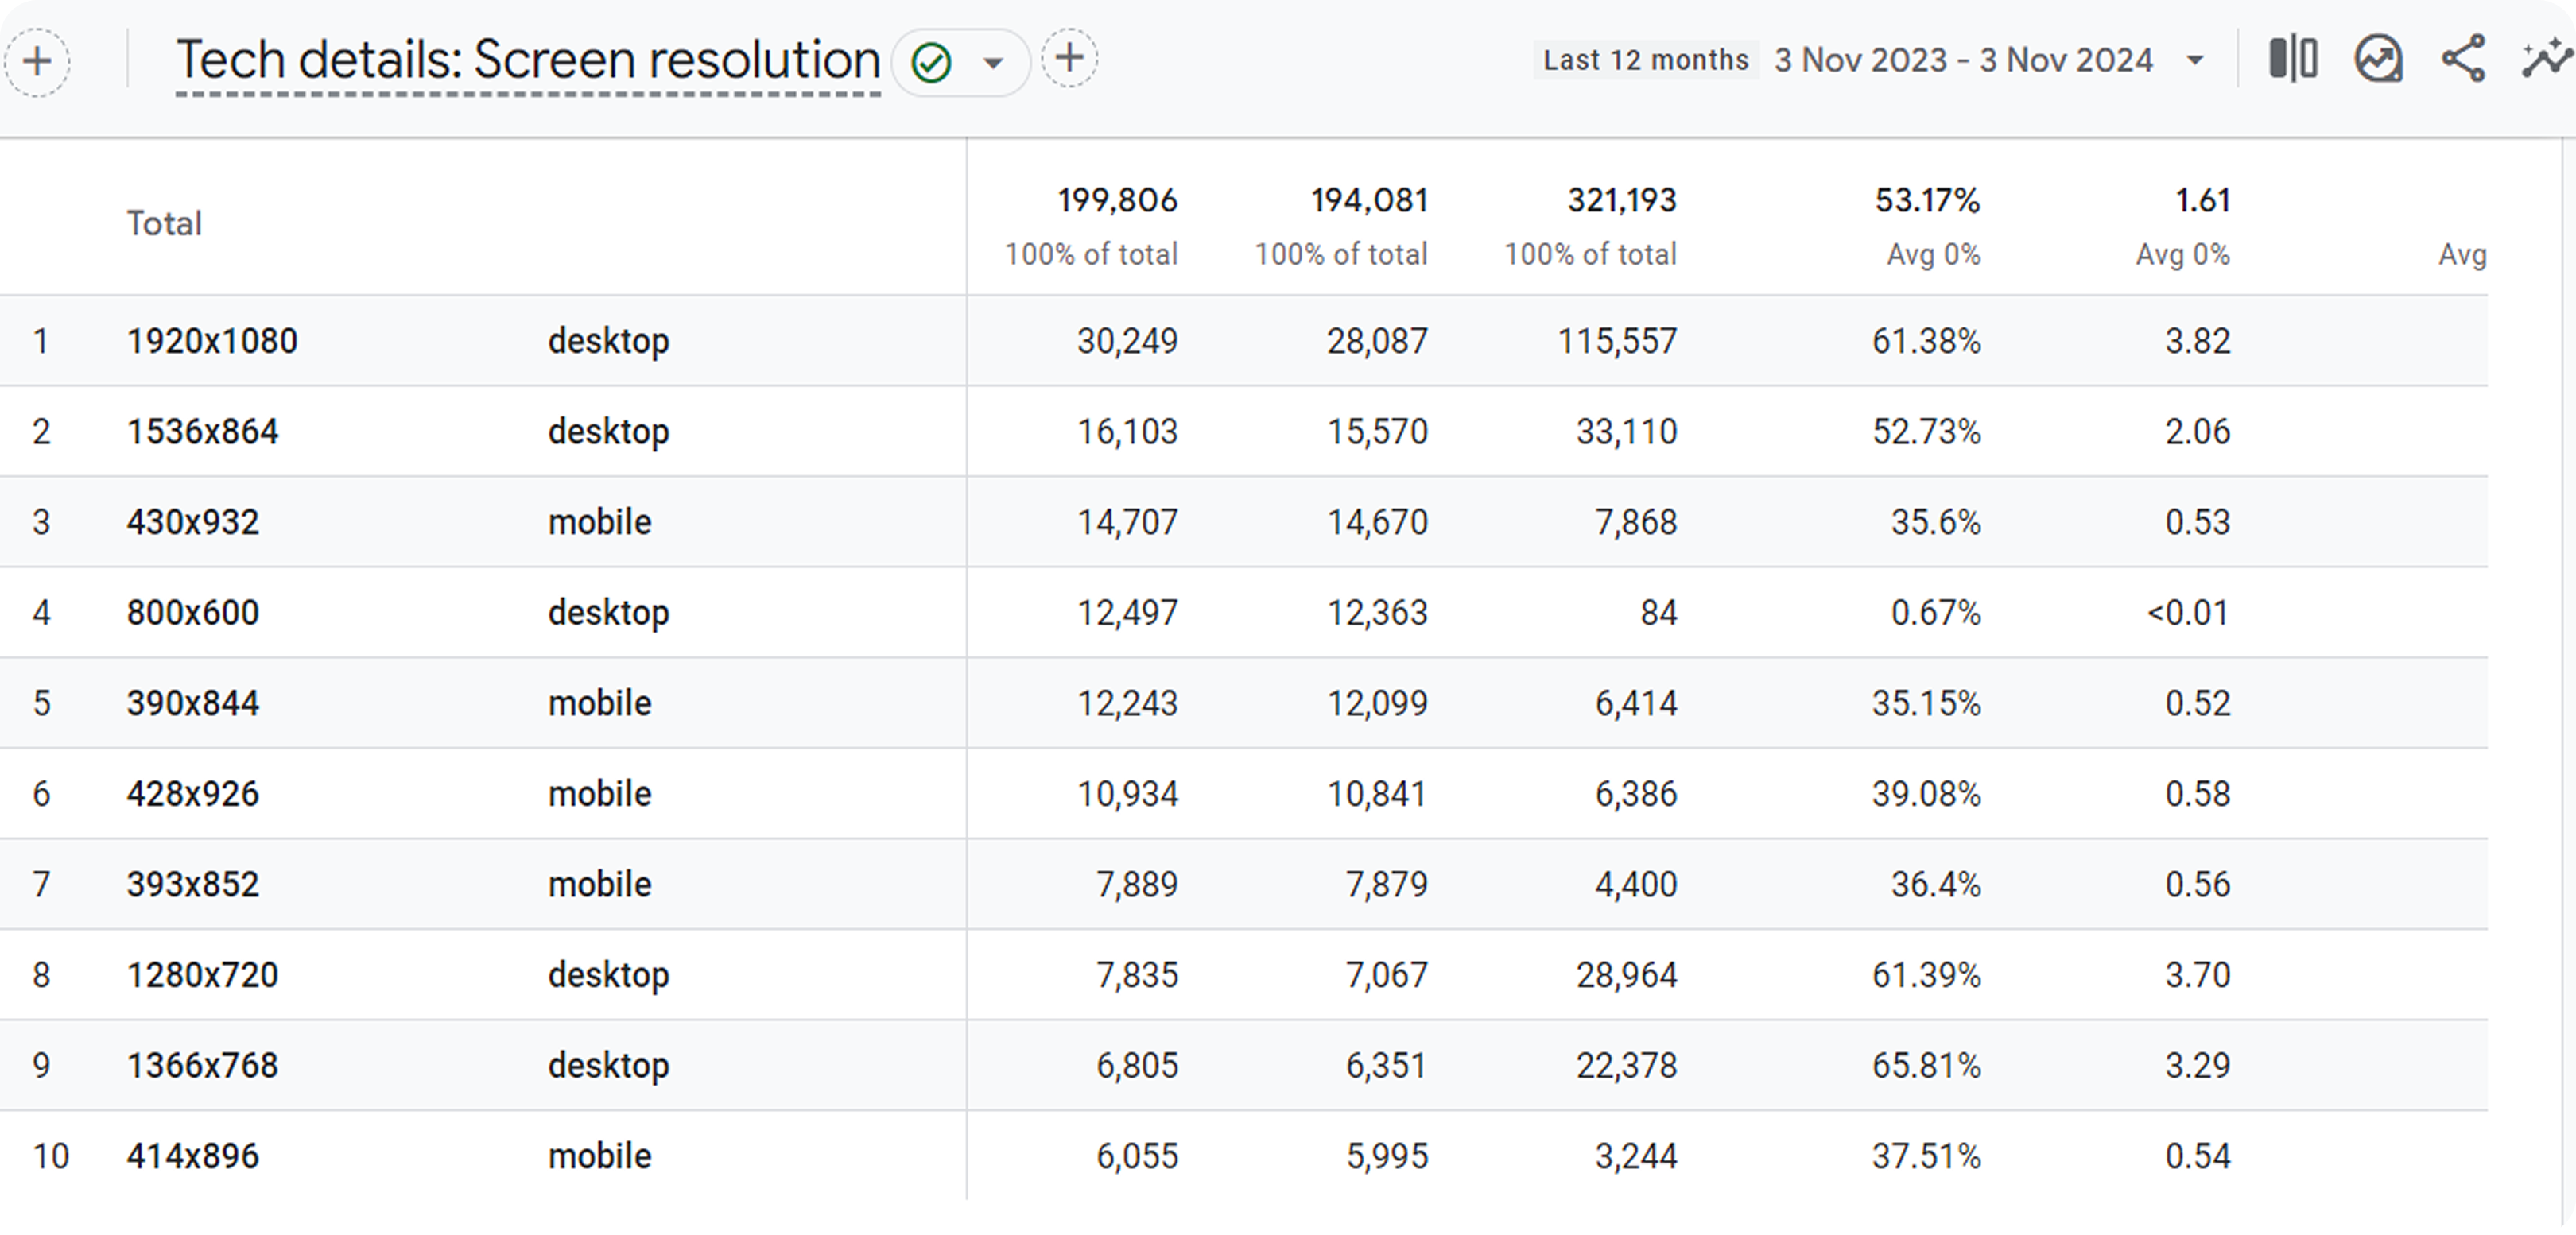
Task: Click the value 115,557 in row 1
Action: click(1617, 341)
